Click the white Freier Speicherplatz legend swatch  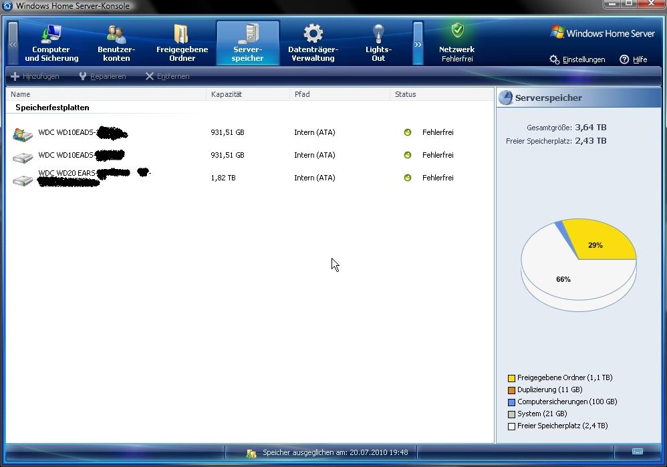coord(511,426)
